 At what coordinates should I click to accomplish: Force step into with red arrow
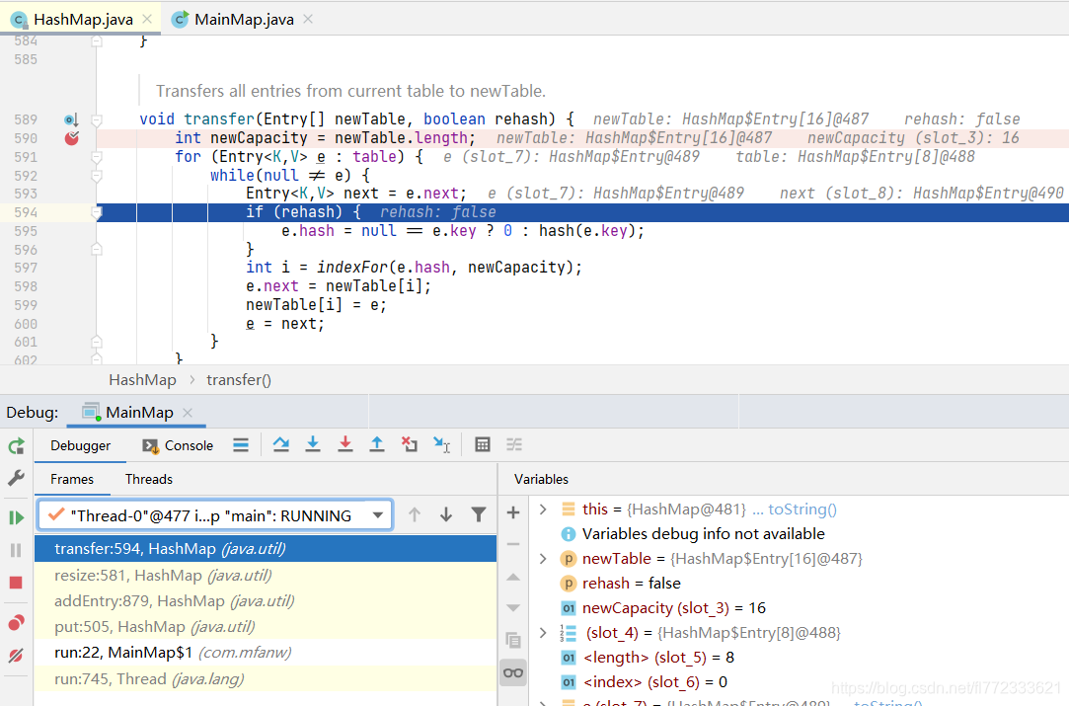point(345,444)
